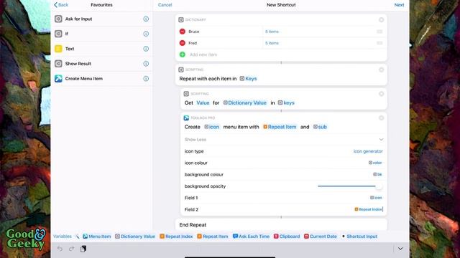Open Bruce's 5 items value
The height and width of the screenshot is (258, 460).
coord(272,32)
